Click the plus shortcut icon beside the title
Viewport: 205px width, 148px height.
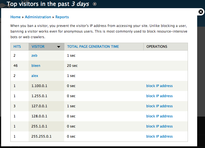click(95, 4)
